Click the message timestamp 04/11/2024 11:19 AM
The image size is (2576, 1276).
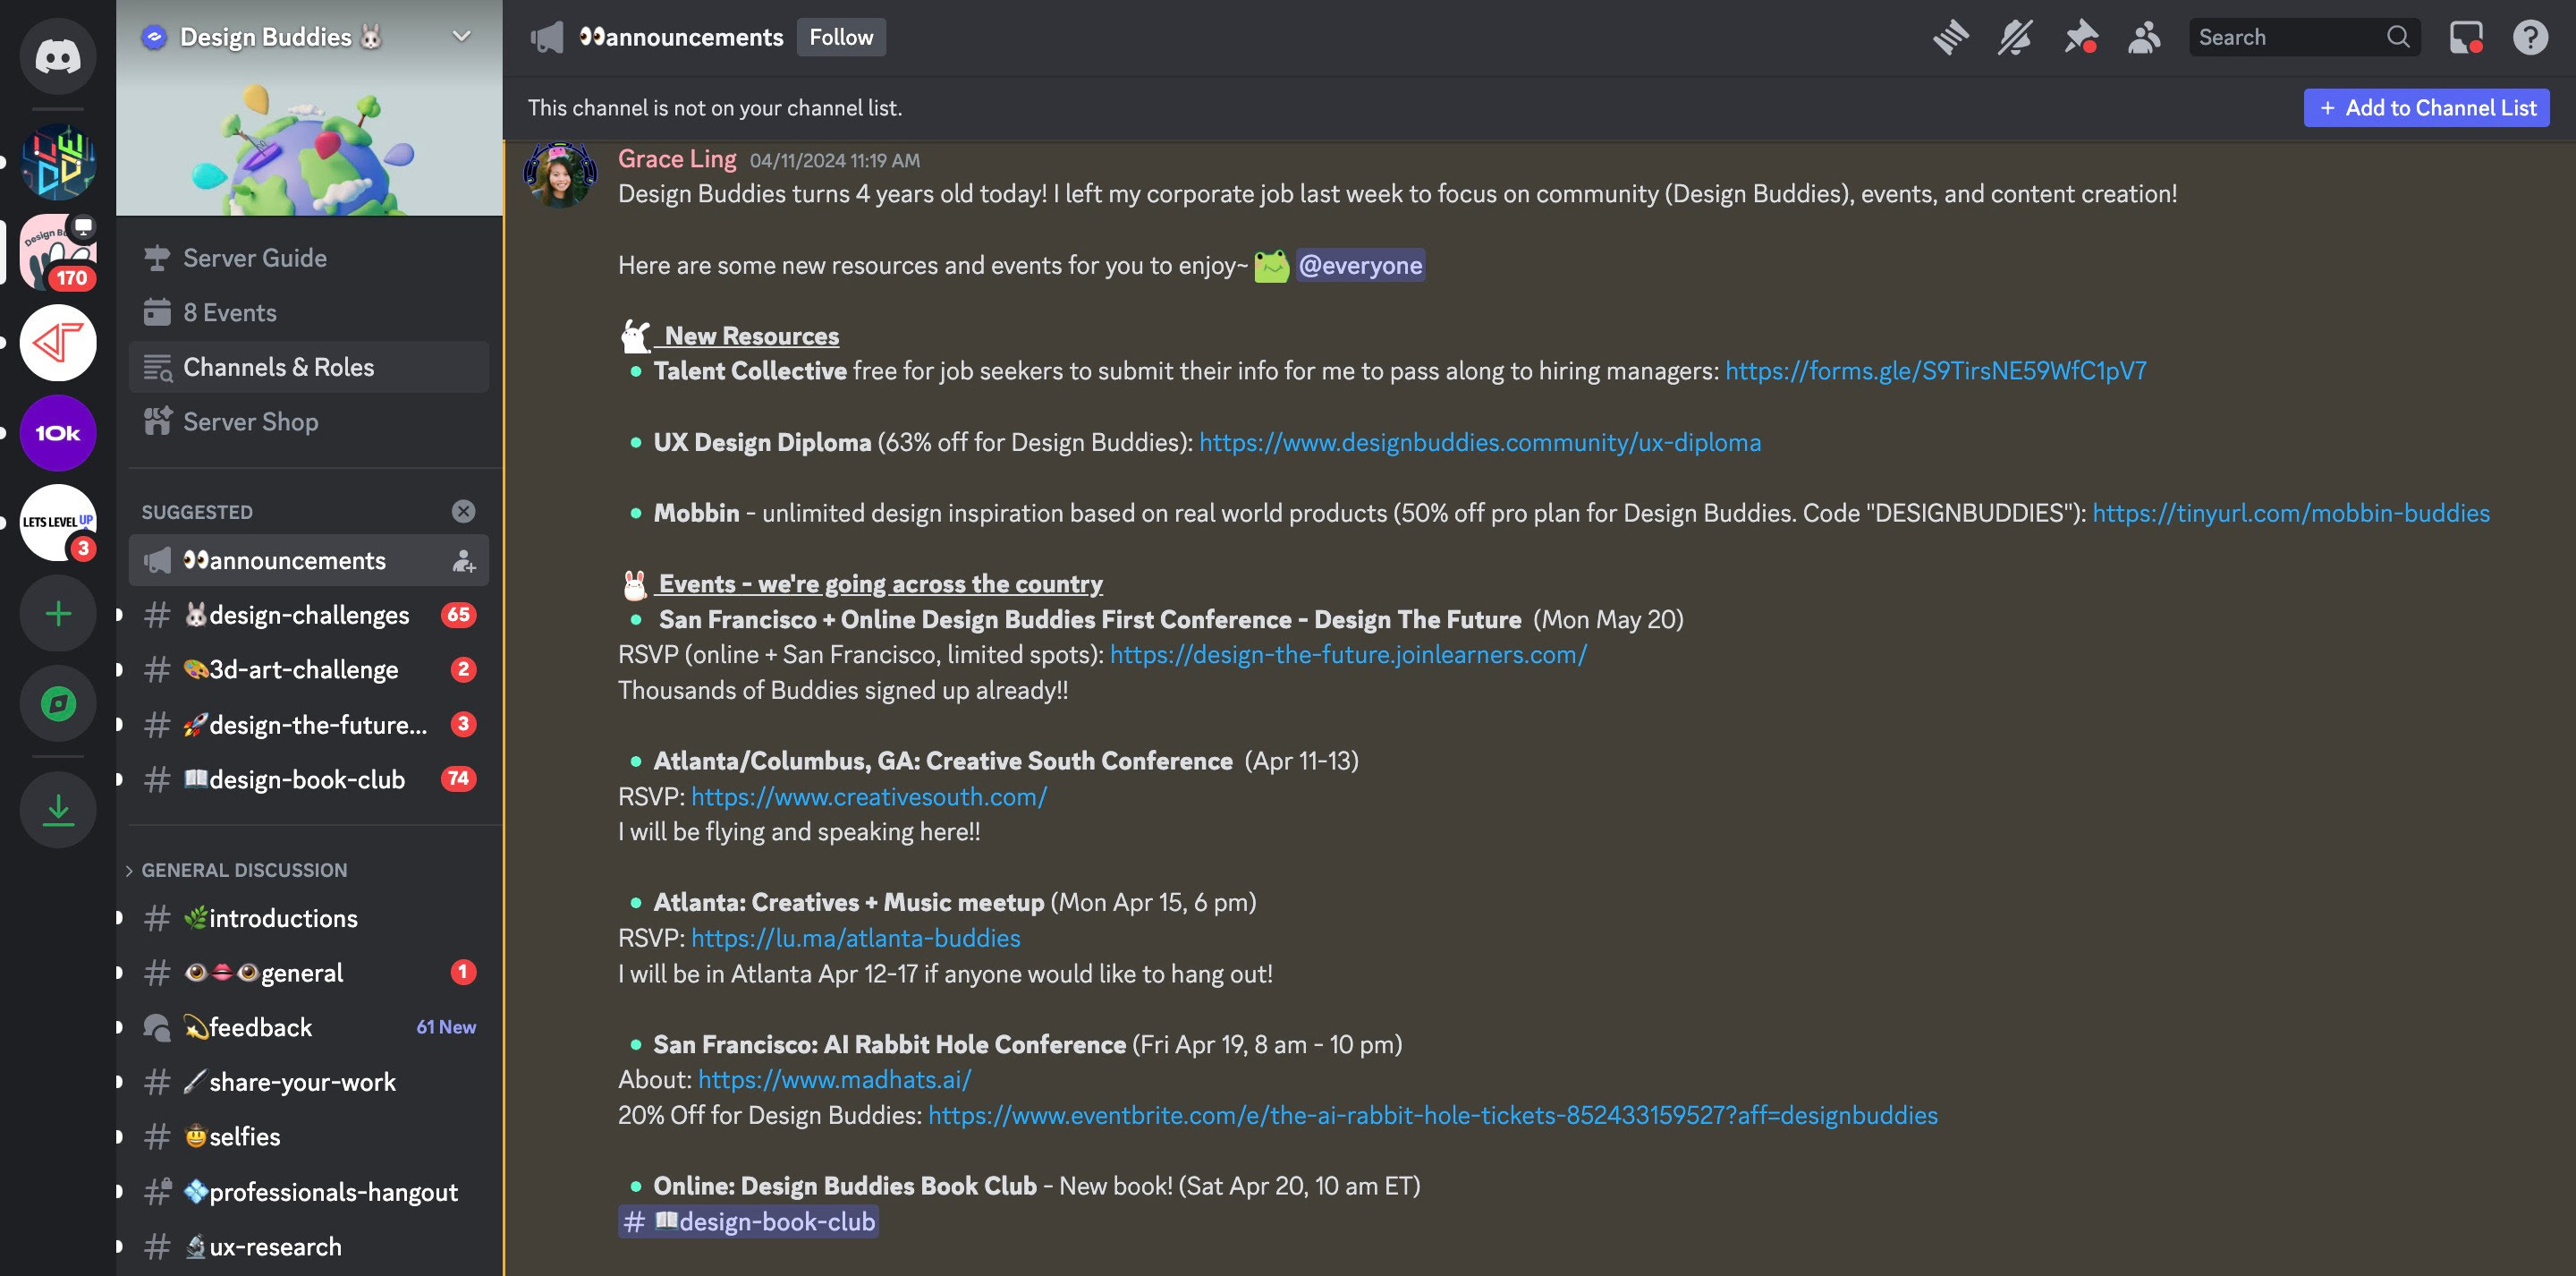835,160
